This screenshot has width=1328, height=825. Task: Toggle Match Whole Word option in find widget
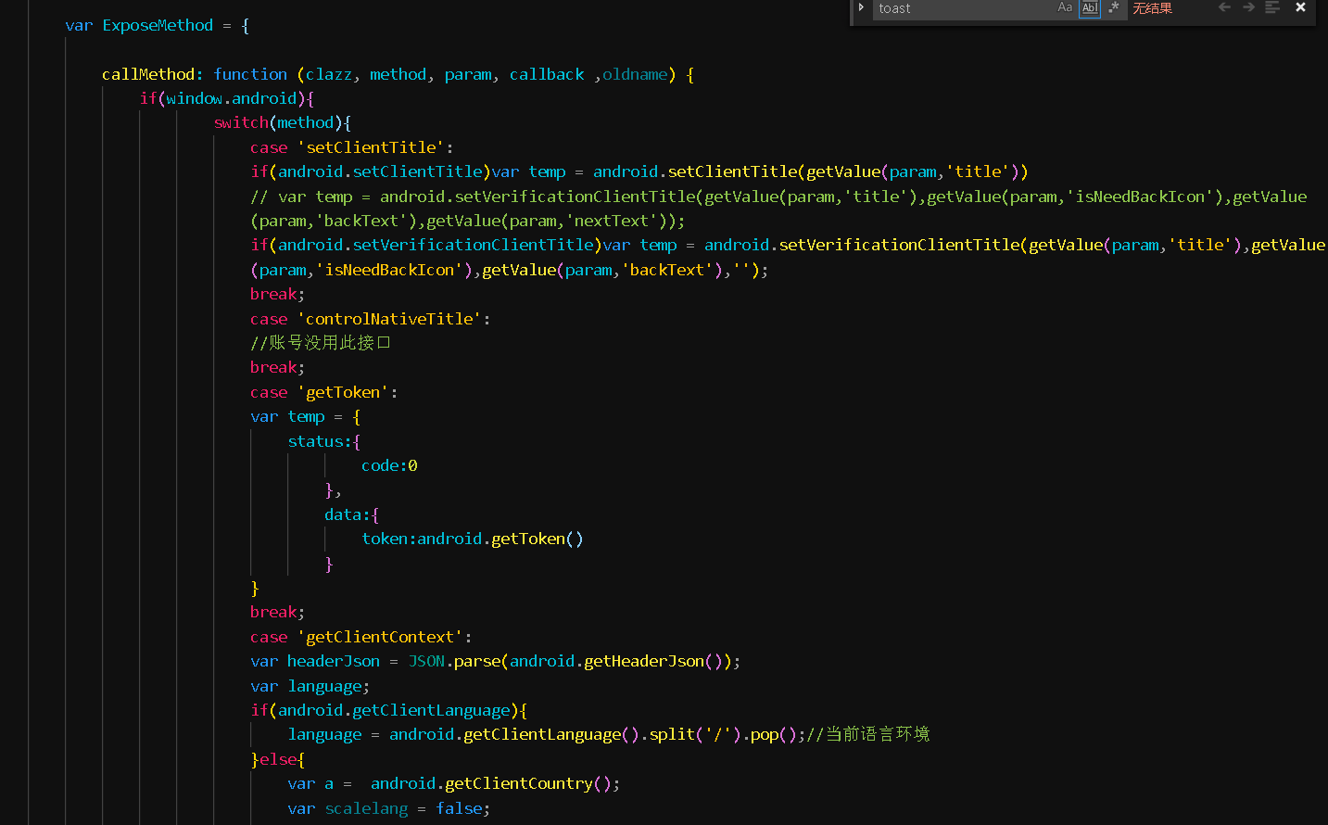point(1090,7)
